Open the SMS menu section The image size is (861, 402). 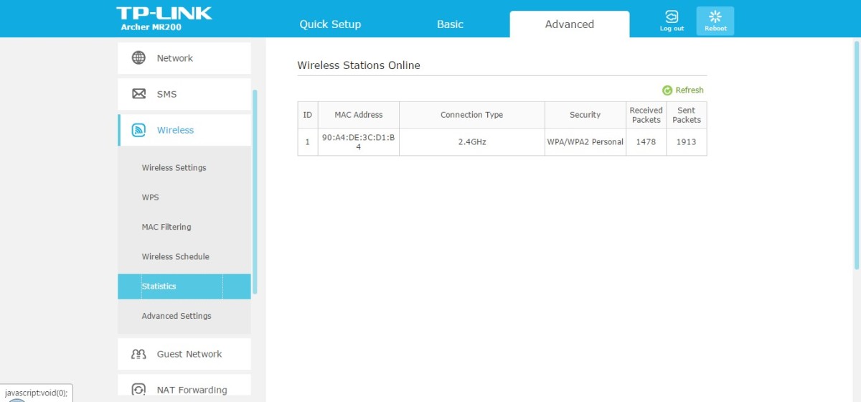point(184,94)
